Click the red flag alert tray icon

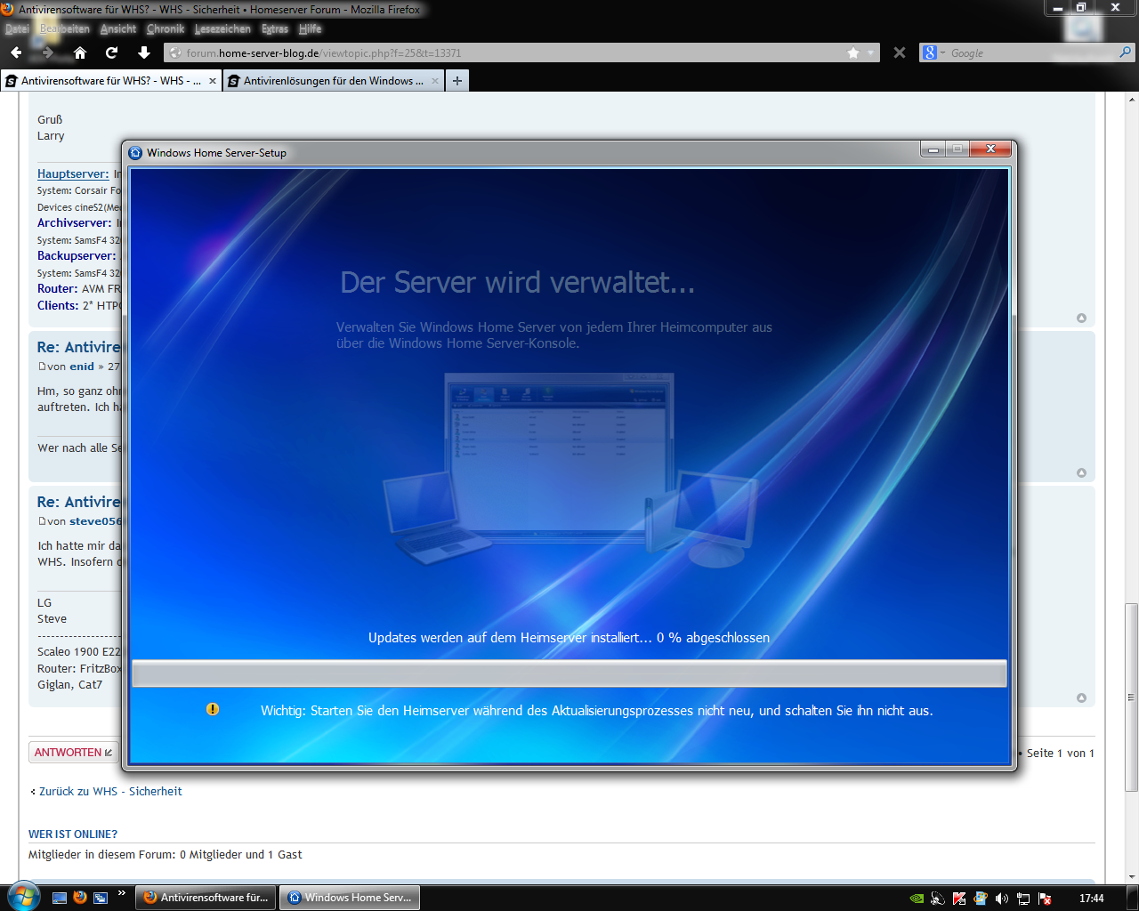(x=1045, y=899)
